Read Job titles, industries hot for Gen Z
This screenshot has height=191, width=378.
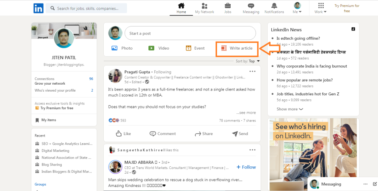pyautogui.click(x=308, y=94)
